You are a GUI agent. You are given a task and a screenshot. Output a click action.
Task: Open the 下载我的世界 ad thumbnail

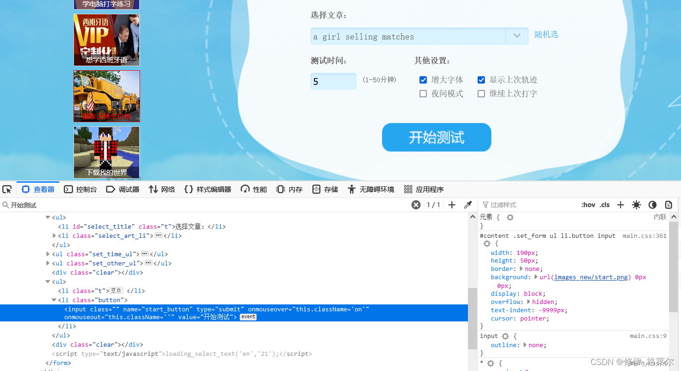pos(107,152)
